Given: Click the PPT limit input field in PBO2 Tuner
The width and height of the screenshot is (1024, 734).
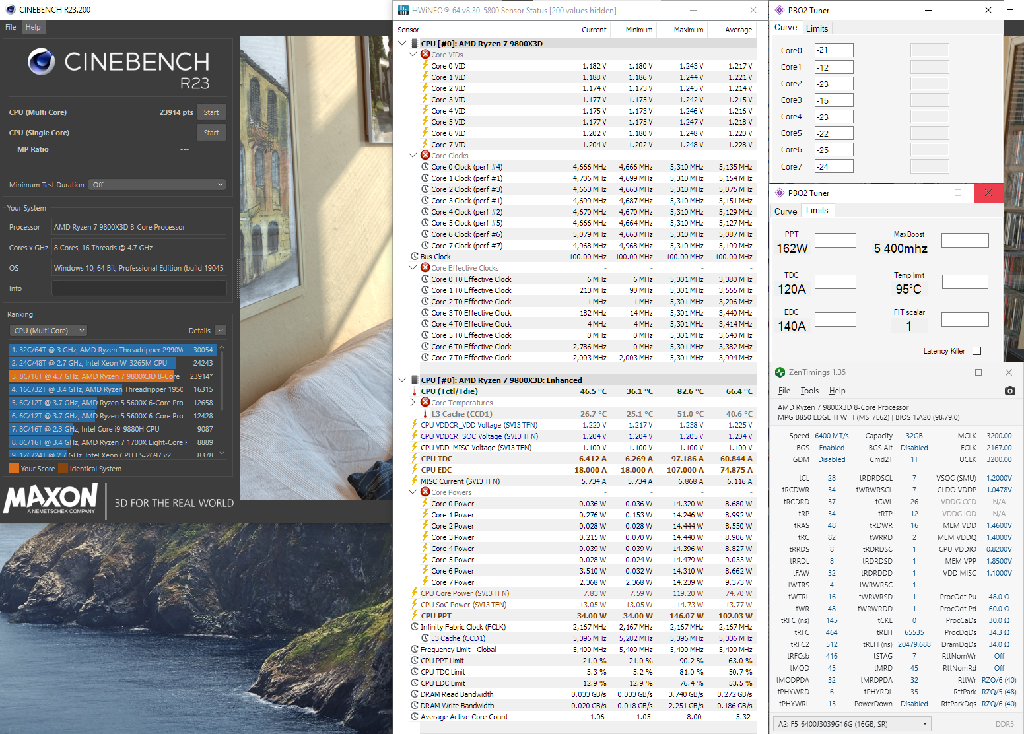Looking at the screenshot, I should (x=835, y=240).
